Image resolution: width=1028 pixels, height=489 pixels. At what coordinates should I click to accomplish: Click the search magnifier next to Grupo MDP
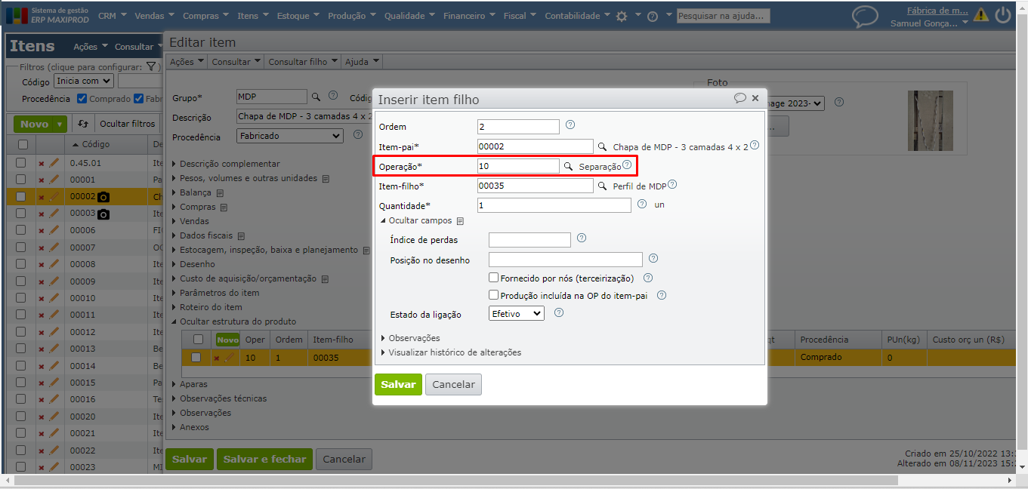(316, 97)
